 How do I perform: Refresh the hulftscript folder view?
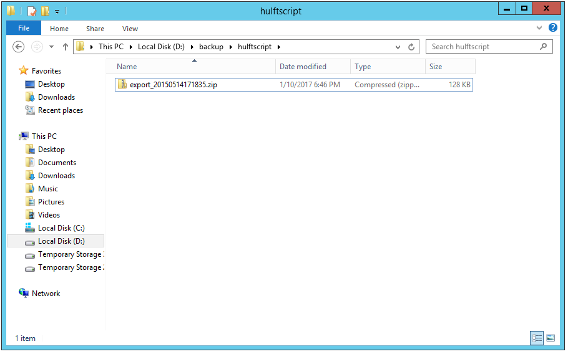pyautogui.click(x=411, y=47)
